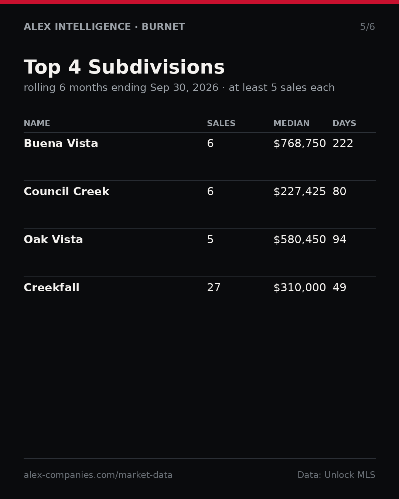Image resolution: width=399 pixels, height=499 pixels.
Task: Click the alex-companies.com/market-data link
Action: [98, 475]
